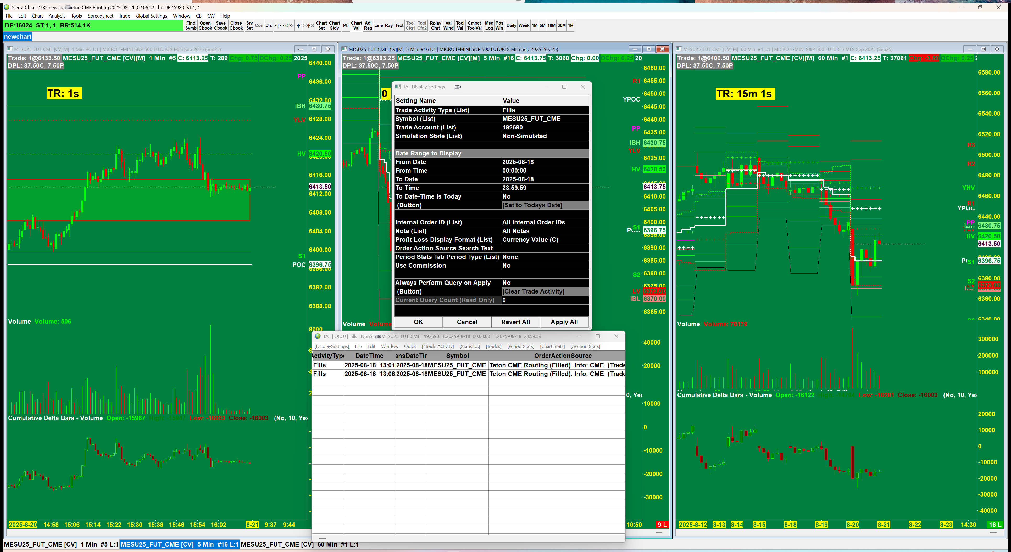Viewport: 1011px width, 552px height.
Task: Open the Trade menu in main menu bar
Action: (x=124, y=16)
